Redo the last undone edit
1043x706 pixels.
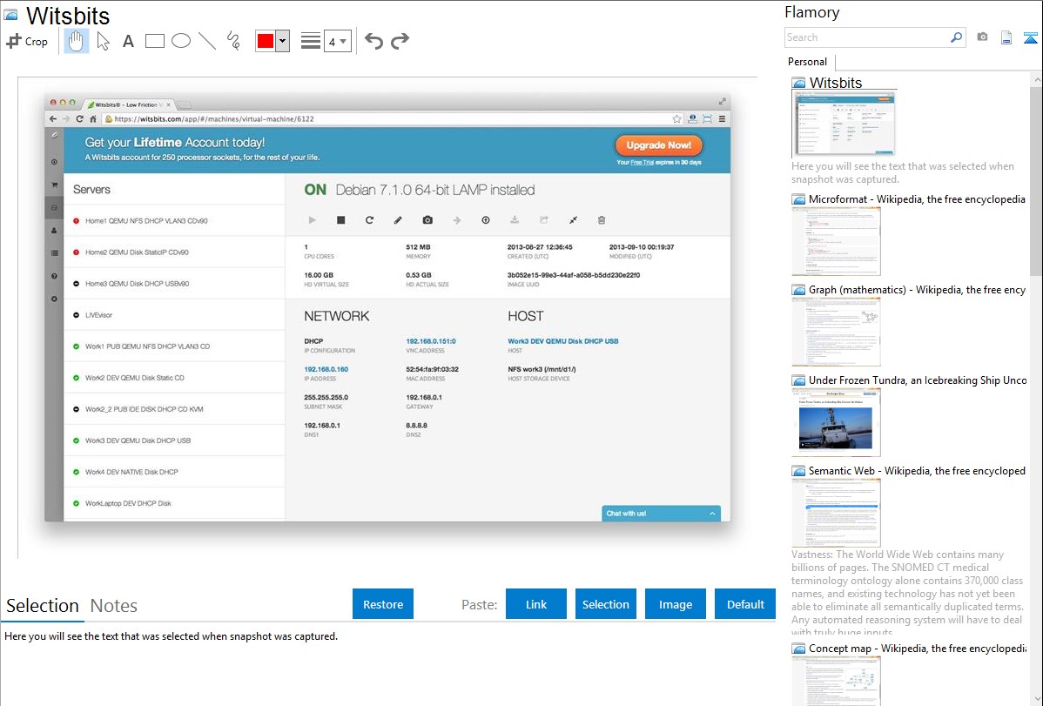tap(400, 41)
